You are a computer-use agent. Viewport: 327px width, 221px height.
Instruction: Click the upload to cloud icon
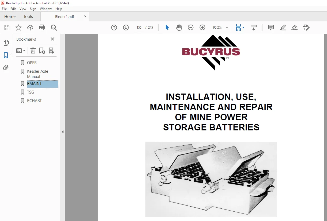click(x=30, y=28)
